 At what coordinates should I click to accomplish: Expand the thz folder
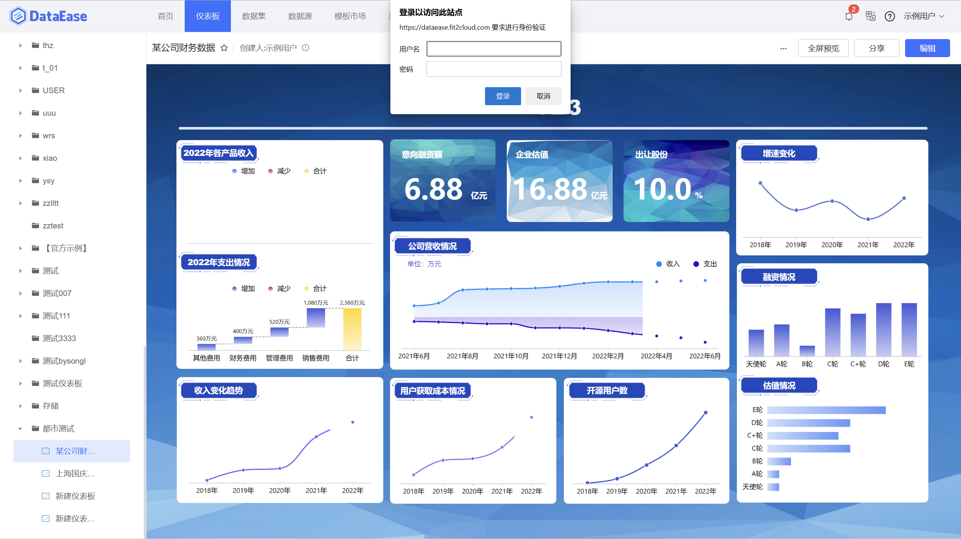point(20,45)
